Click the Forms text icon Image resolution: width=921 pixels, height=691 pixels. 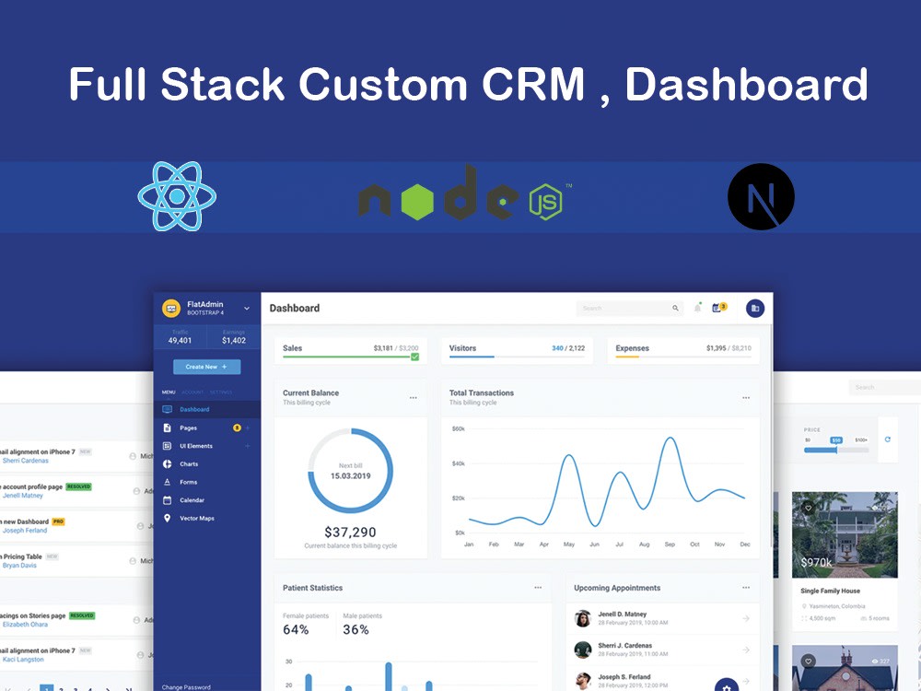coord(167,482)
